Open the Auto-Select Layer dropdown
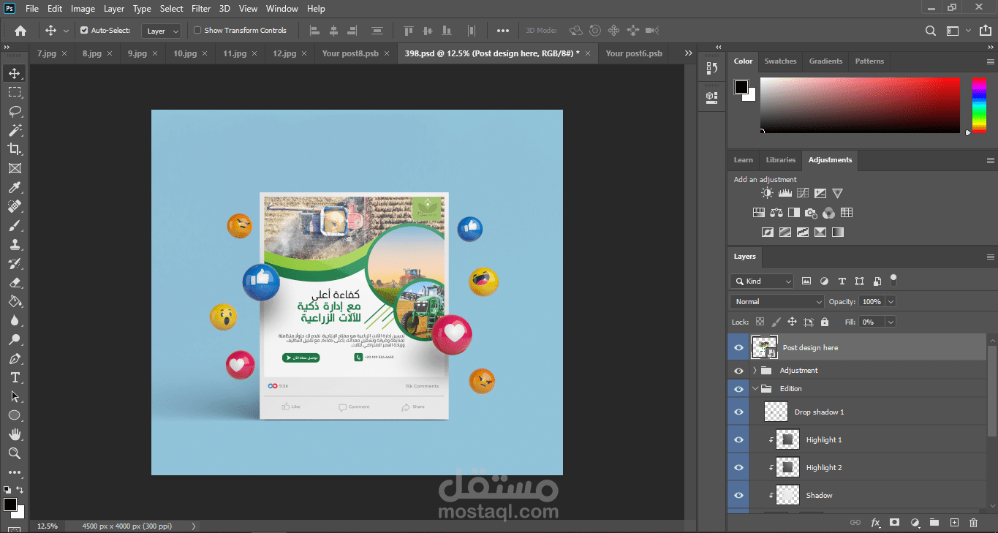Screen dimensions: 998x533 161,31
